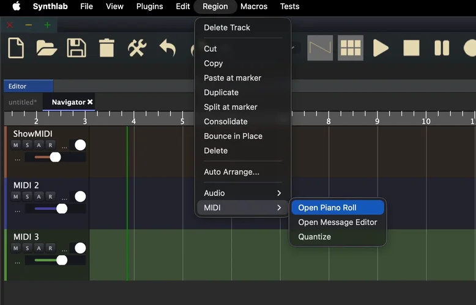Click the ShowMIDI pan knob
The height and width of the screenshot is (305, 476).
80,145
